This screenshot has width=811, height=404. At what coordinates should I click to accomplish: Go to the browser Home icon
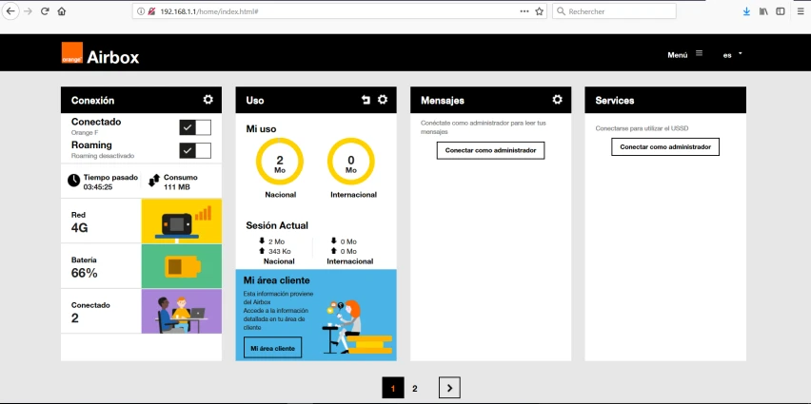click(x=62, y=11)
